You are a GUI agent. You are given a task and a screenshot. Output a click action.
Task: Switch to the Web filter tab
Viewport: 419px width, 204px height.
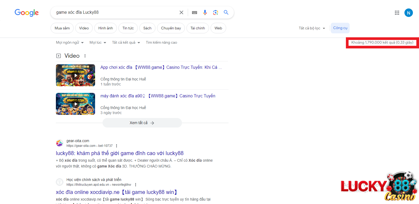(x=219, y=28)
